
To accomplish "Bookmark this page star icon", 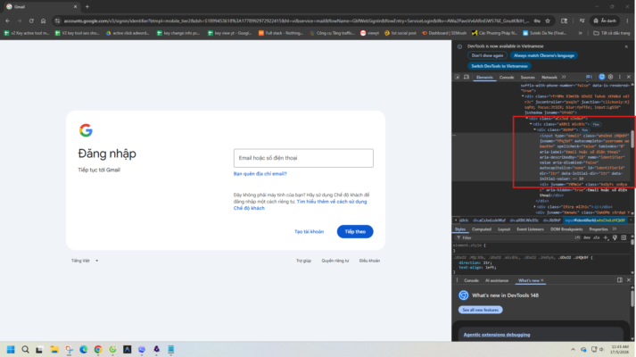I will point(548,21).
